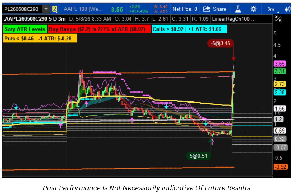Image resolution: width=293 pixels, height=193 pixels.
Task: Click the C: 3.31 close value
Action: pyautogui.click(x=180, y=19)
